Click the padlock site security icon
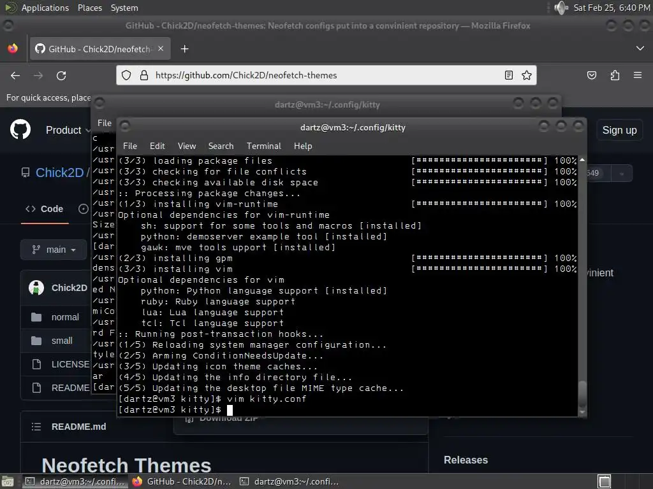Screen dimensions: 653x489 [x=144, y=75]
